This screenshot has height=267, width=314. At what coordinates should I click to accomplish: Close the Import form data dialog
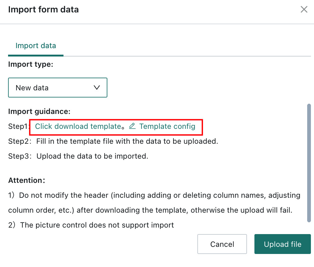point(304,9)
